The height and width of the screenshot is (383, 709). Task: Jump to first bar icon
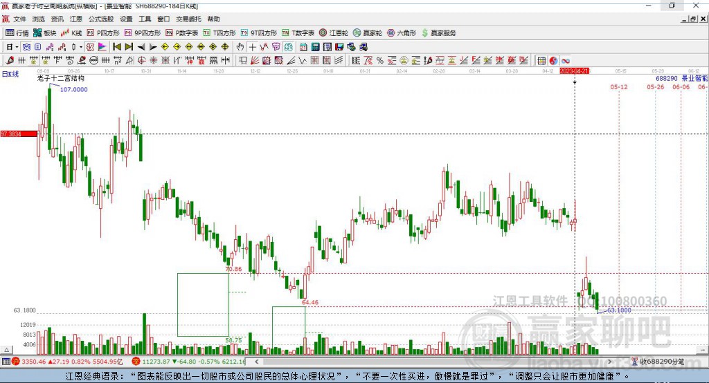pos(116,47)
